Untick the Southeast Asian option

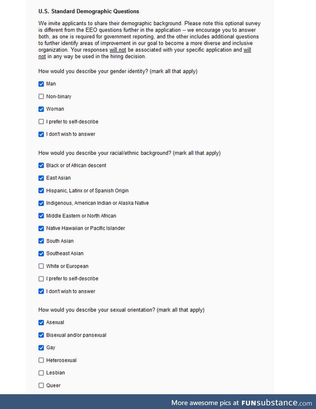41,253
